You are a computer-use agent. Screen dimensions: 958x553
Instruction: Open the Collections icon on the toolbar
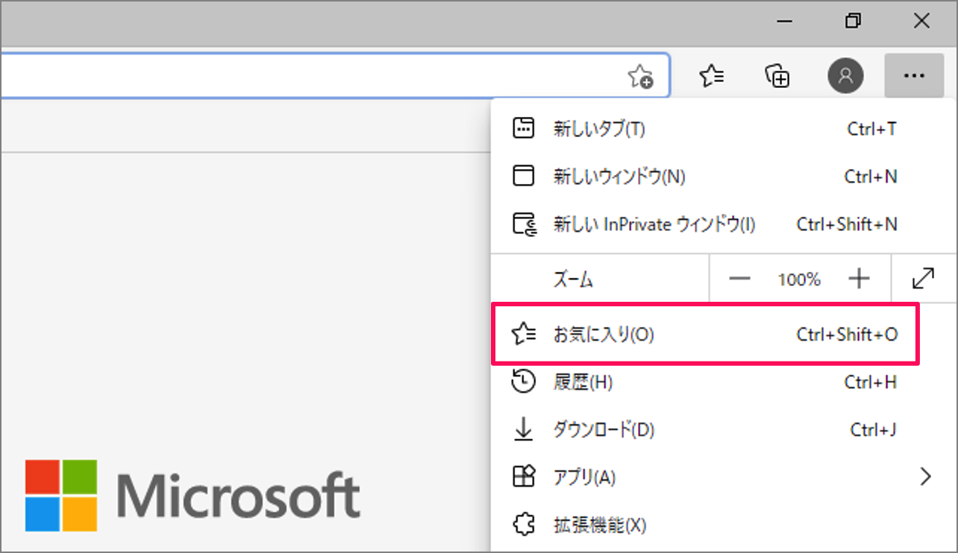pyautogui.click(x=777, y=75)
